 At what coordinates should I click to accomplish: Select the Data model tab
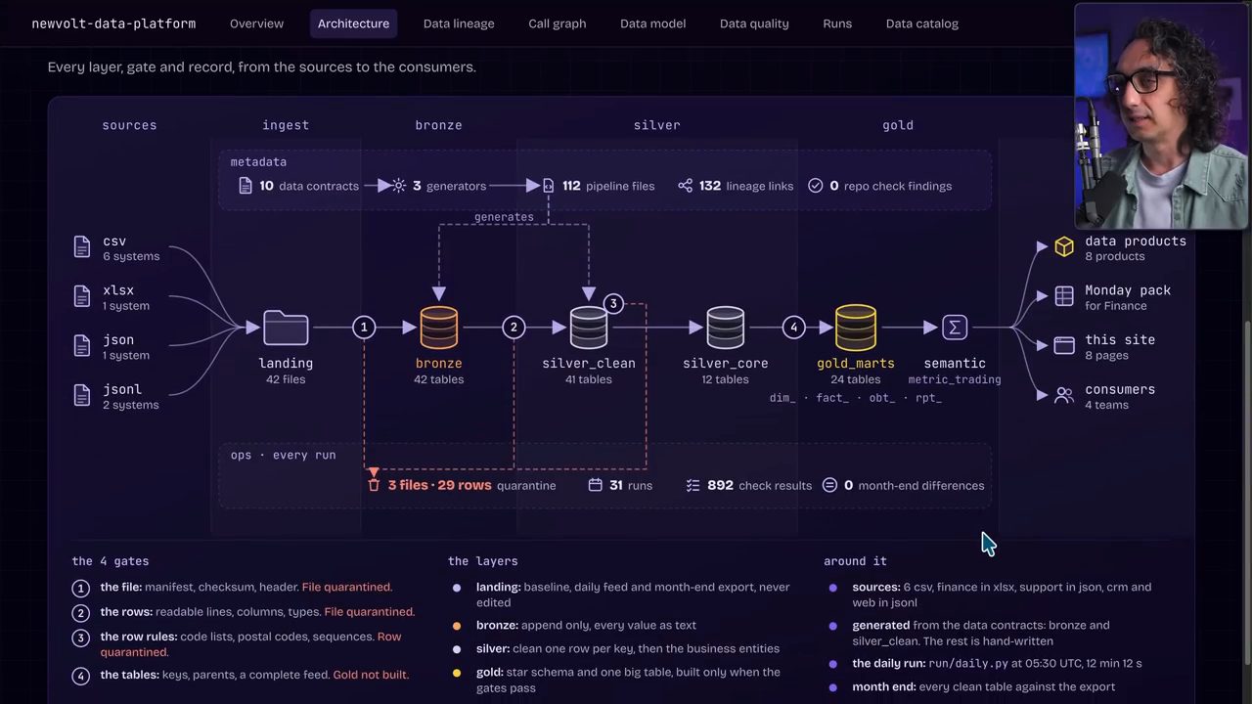[x=652, y=23]
